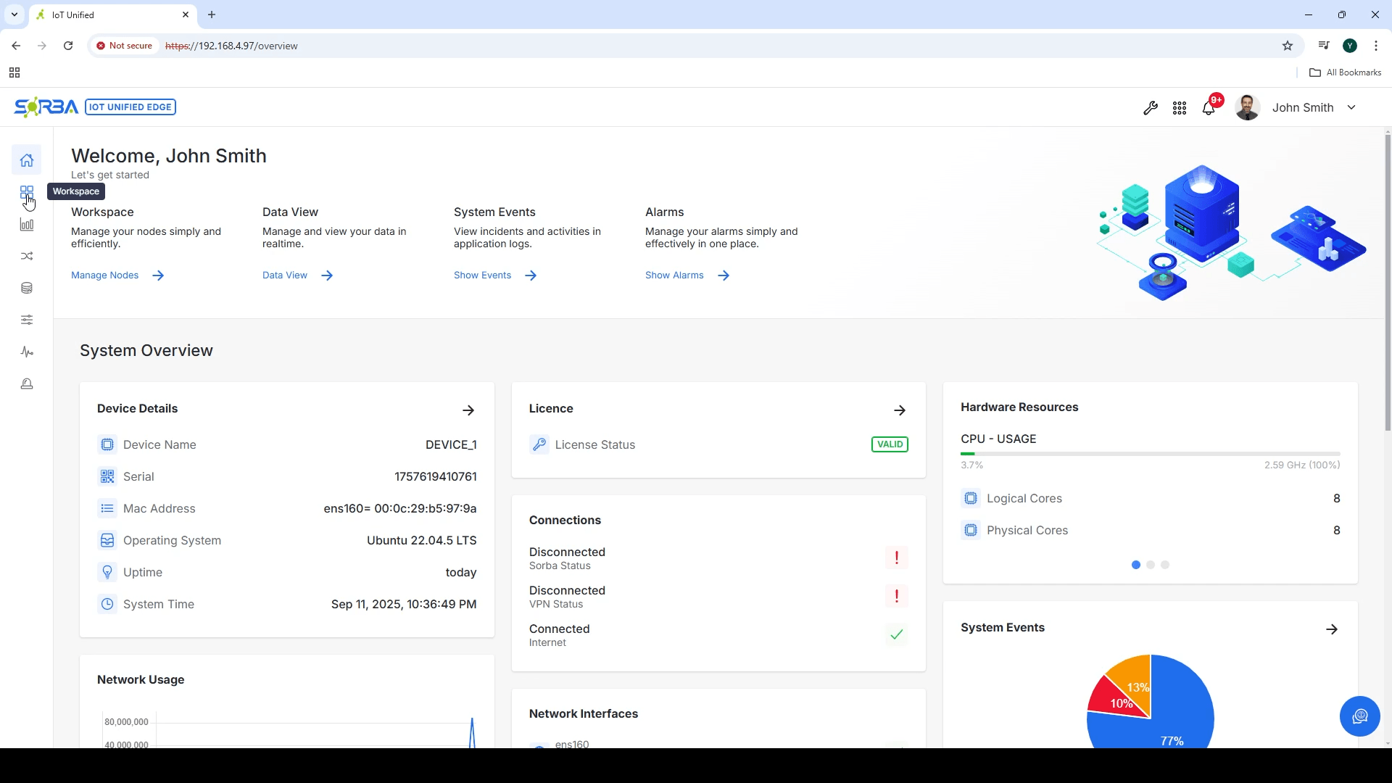Screen dimensions: 1392x783
Task: Open the apps grid icon in header
Action: tap(1180, 108)
